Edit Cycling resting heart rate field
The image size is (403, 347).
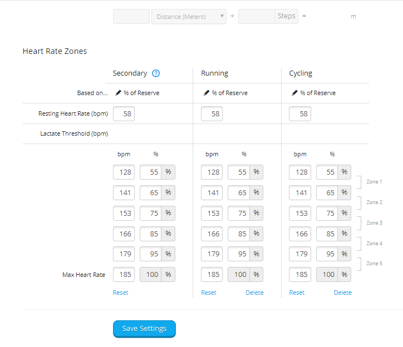coord(300,114)
